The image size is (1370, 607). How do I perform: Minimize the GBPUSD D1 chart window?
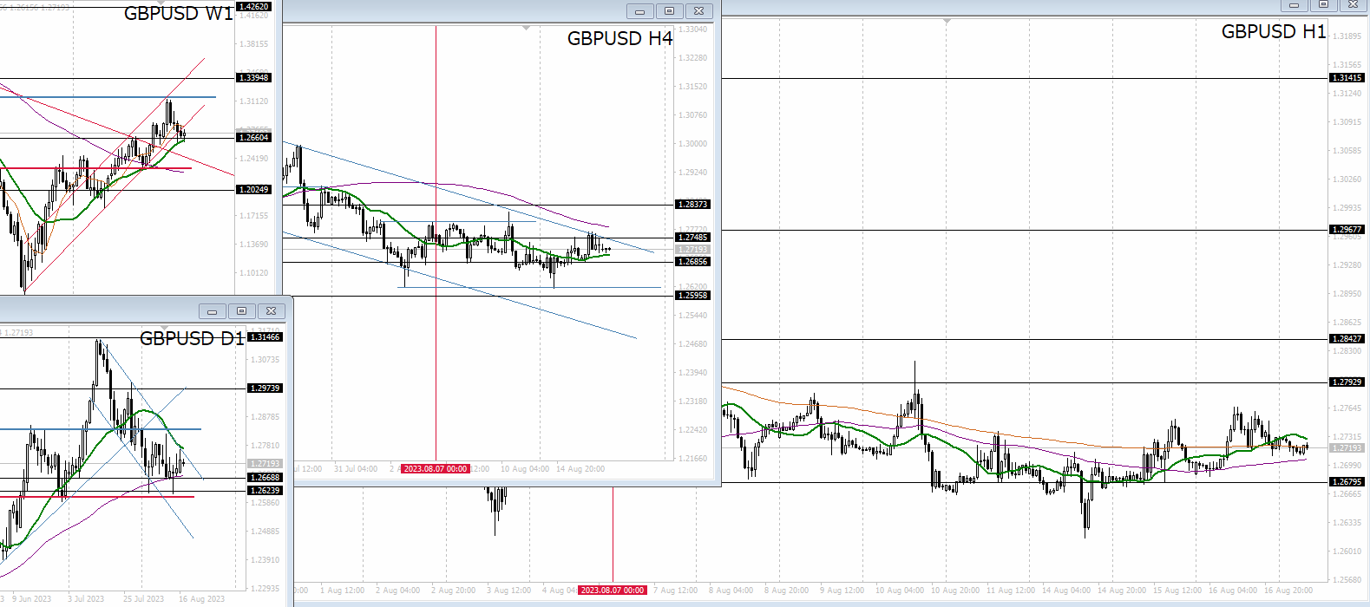pyautogui.click(x=213, y=311)
